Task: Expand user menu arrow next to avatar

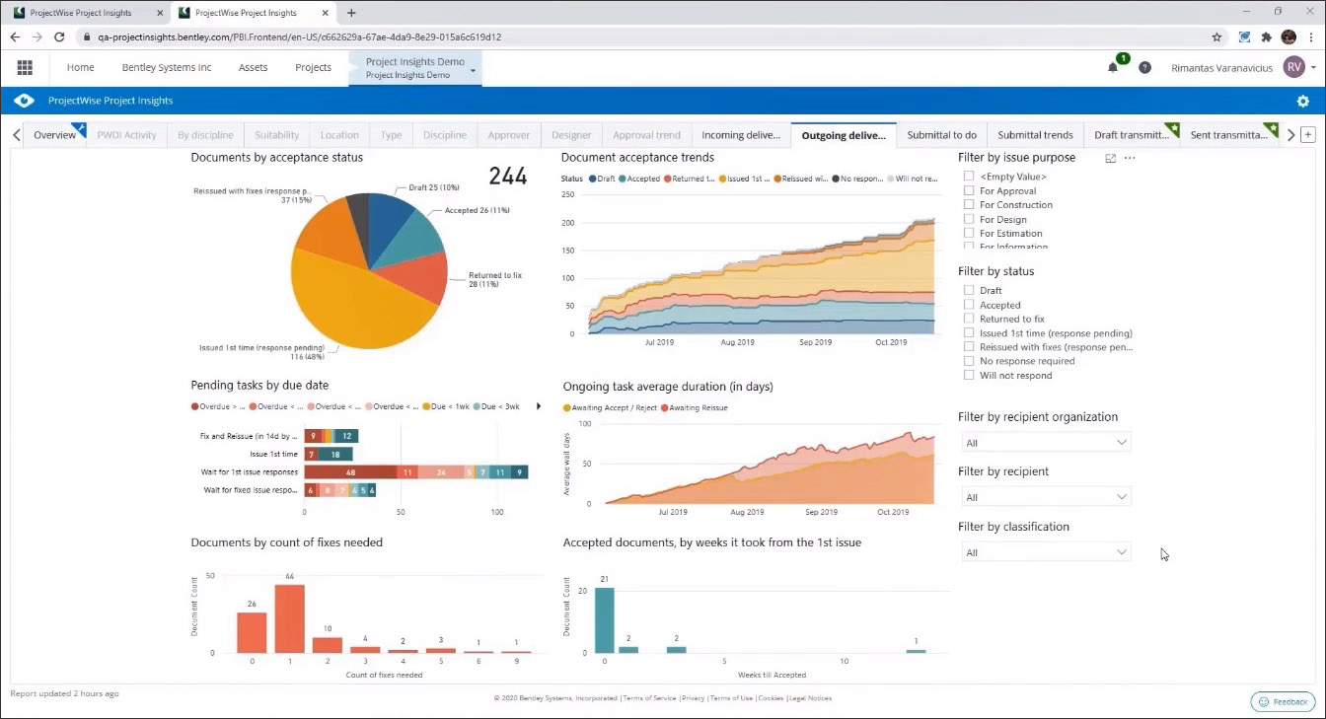Action: click(1313, 68)
